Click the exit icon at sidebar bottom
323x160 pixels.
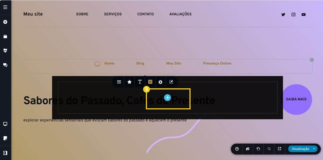point(5,153)
